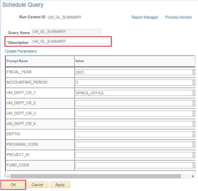198x191 pixels.
Task: Click the Query Name field
Action: point(66,31)
